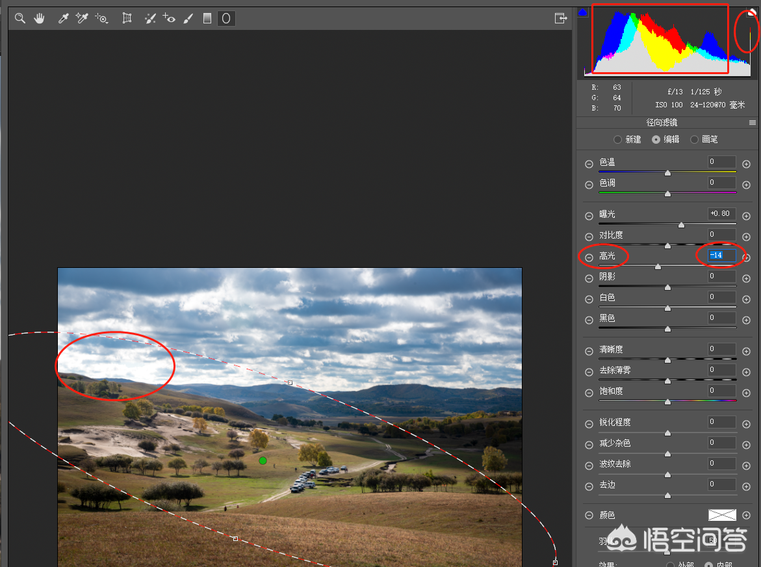Decrease 曝光 with minus icon
761x567 pixels.
589,216
